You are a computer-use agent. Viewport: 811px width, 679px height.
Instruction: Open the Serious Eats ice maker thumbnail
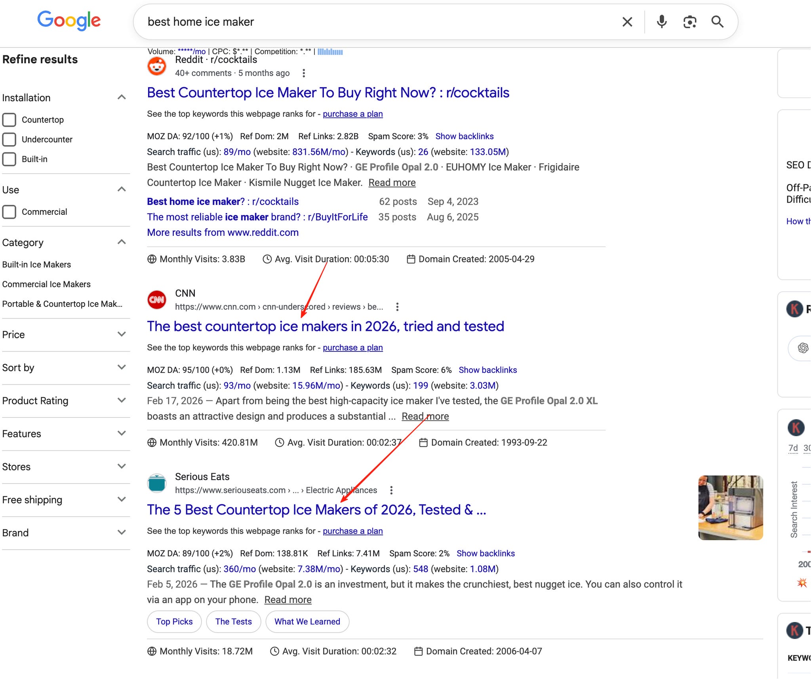pos(730,508)
